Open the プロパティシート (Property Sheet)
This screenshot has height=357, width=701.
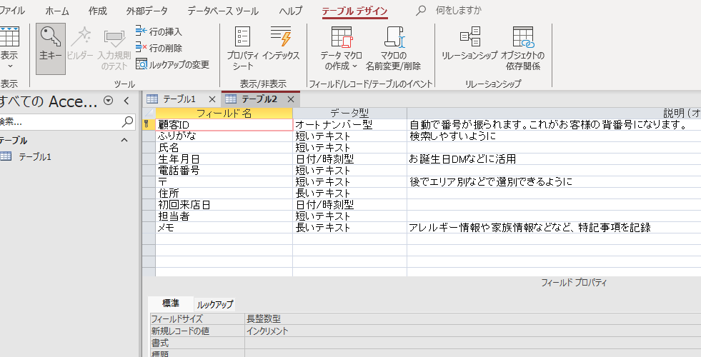243,47
